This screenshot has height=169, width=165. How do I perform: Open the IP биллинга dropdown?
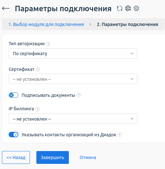click(73, 119)
